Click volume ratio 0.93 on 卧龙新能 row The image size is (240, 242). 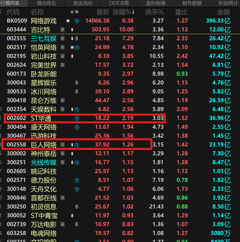pos(182,74)
